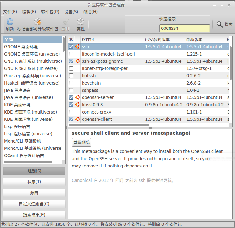Tick the sshpass package checkbox

71,90
